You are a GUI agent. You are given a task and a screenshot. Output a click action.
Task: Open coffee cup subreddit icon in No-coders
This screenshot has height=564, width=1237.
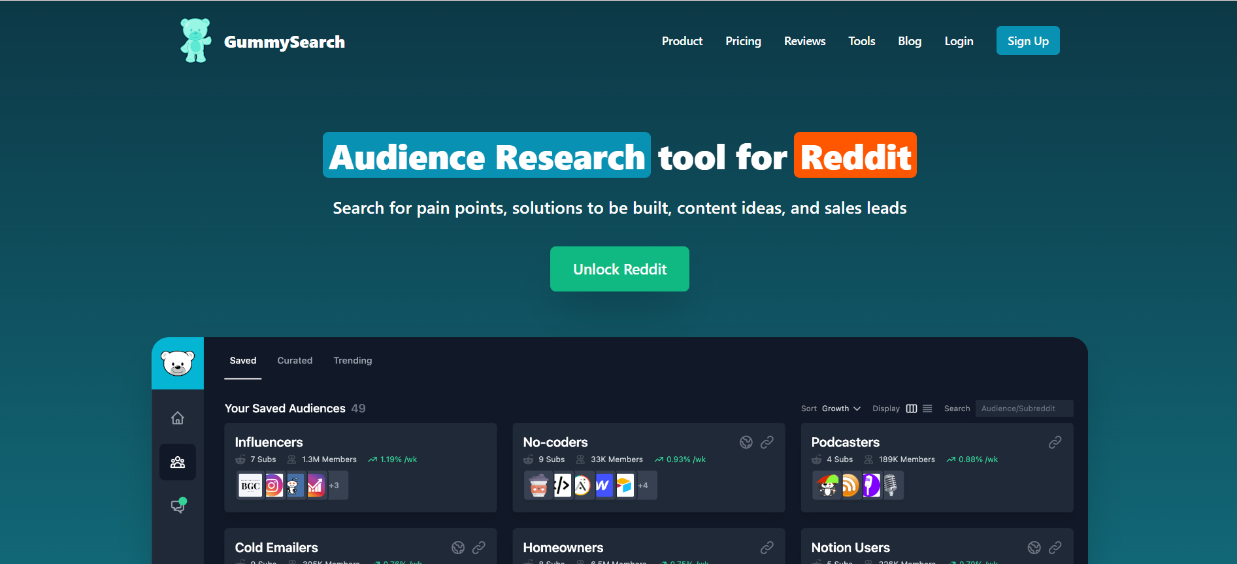(x=538, y=486)
